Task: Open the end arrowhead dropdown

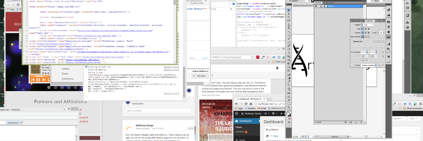Action: click(x=376, y=52)
